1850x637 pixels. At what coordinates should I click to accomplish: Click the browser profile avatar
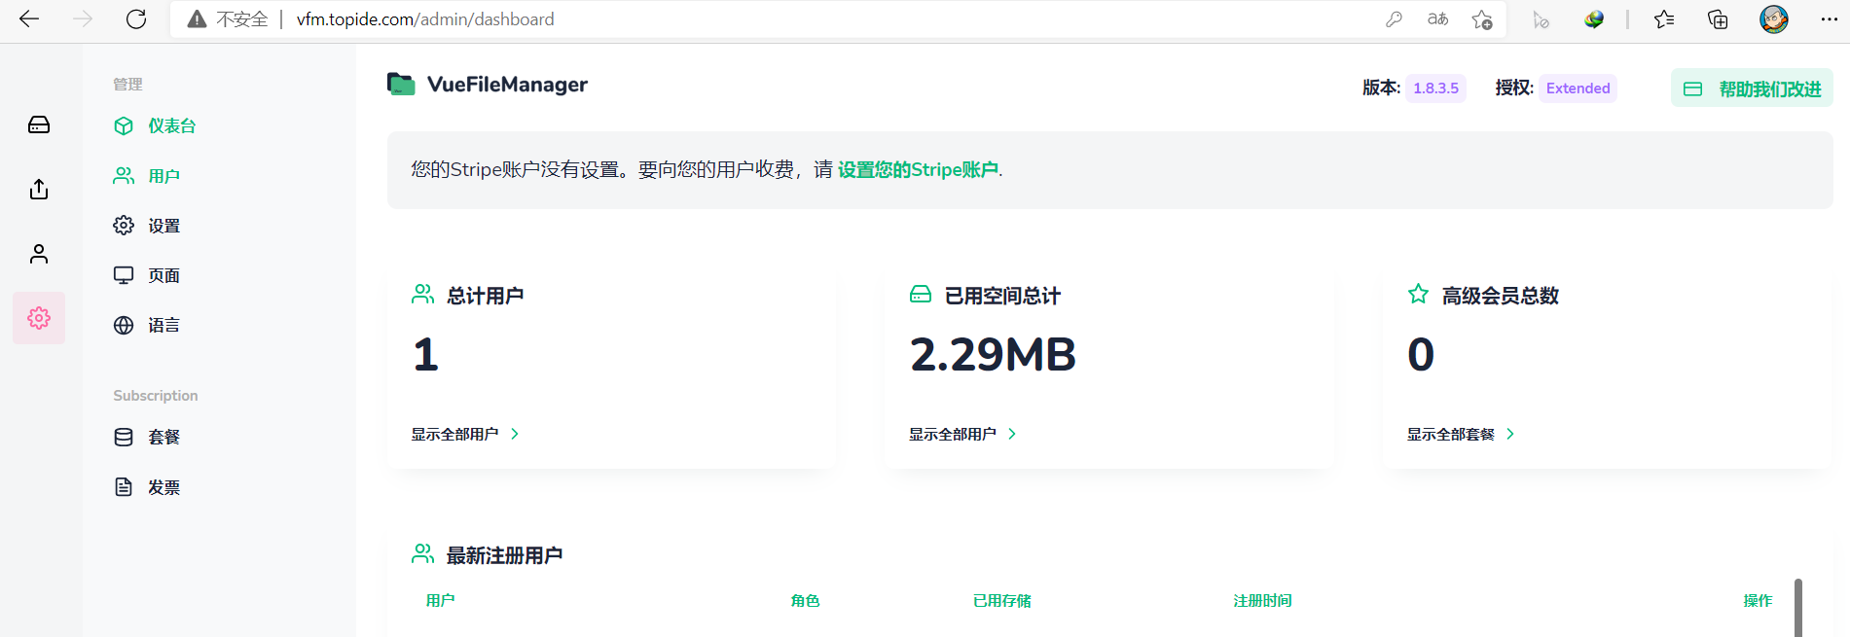point(1774,19)
